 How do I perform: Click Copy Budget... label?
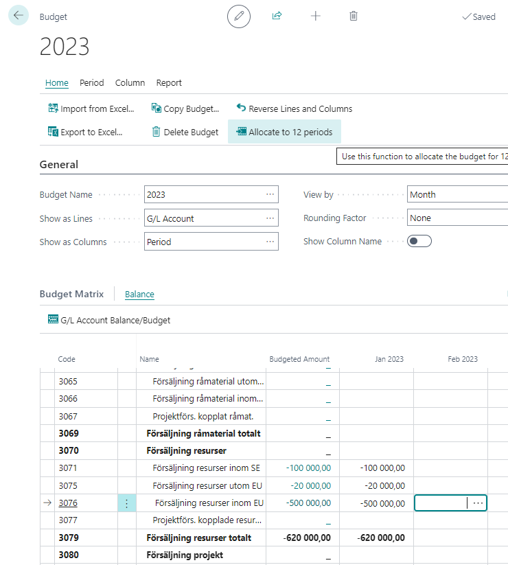tap(192, 109)
